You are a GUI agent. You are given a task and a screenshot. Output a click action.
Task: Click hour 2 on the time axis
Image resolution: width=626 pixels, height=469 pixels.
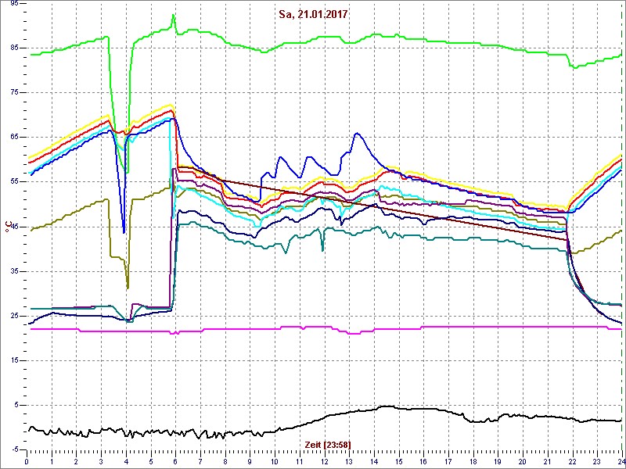(76, 461)
